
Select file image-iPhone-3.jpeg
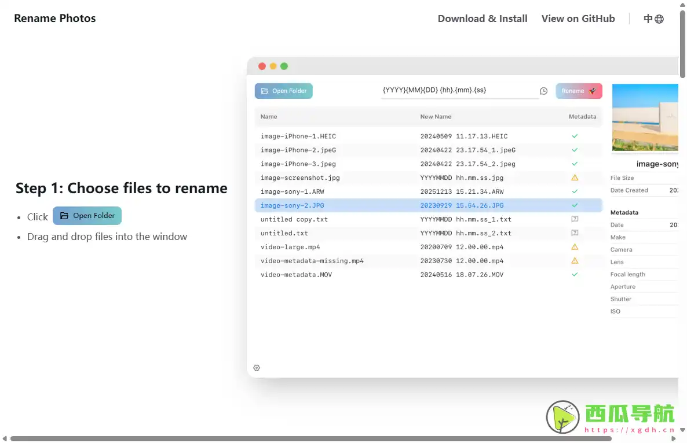(298, 164)
